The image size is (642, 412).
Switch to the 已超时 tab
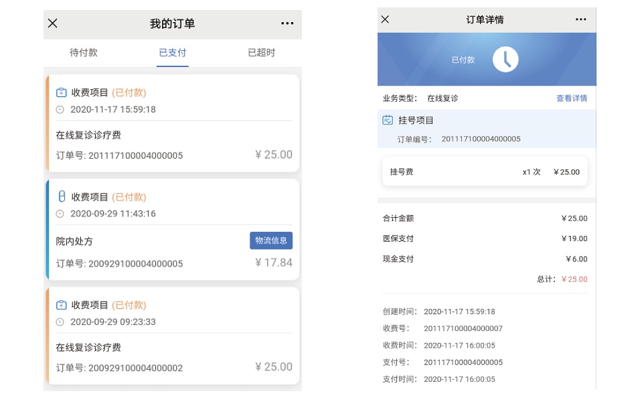[261, 52]
